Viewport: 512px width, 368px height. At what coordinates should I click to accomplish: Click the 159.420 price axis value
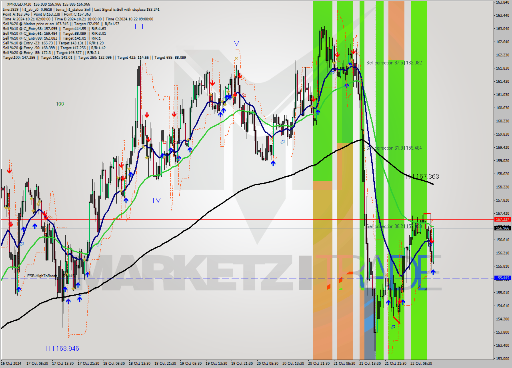(502, 147)
